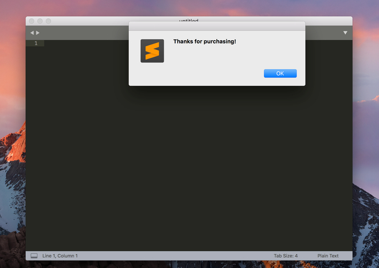Click the 'Line 1, Column 1' status text
Viewport: 379px width, 268px height.
tap(60, 256)
